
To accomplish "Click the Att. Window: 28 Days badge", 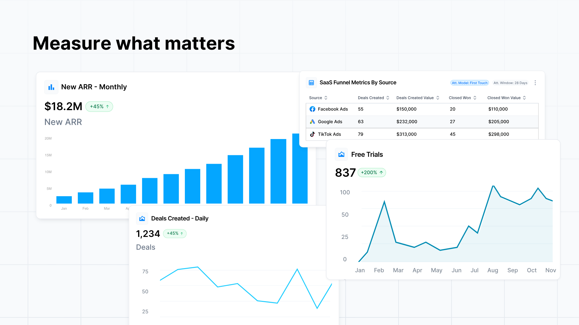I will [510, 83].
